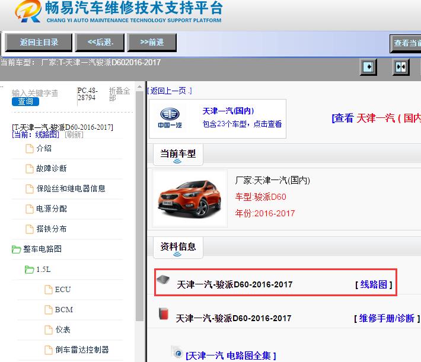Click the 刷新 refresh link
Screen dimensions: 421x362
[74, 134]
